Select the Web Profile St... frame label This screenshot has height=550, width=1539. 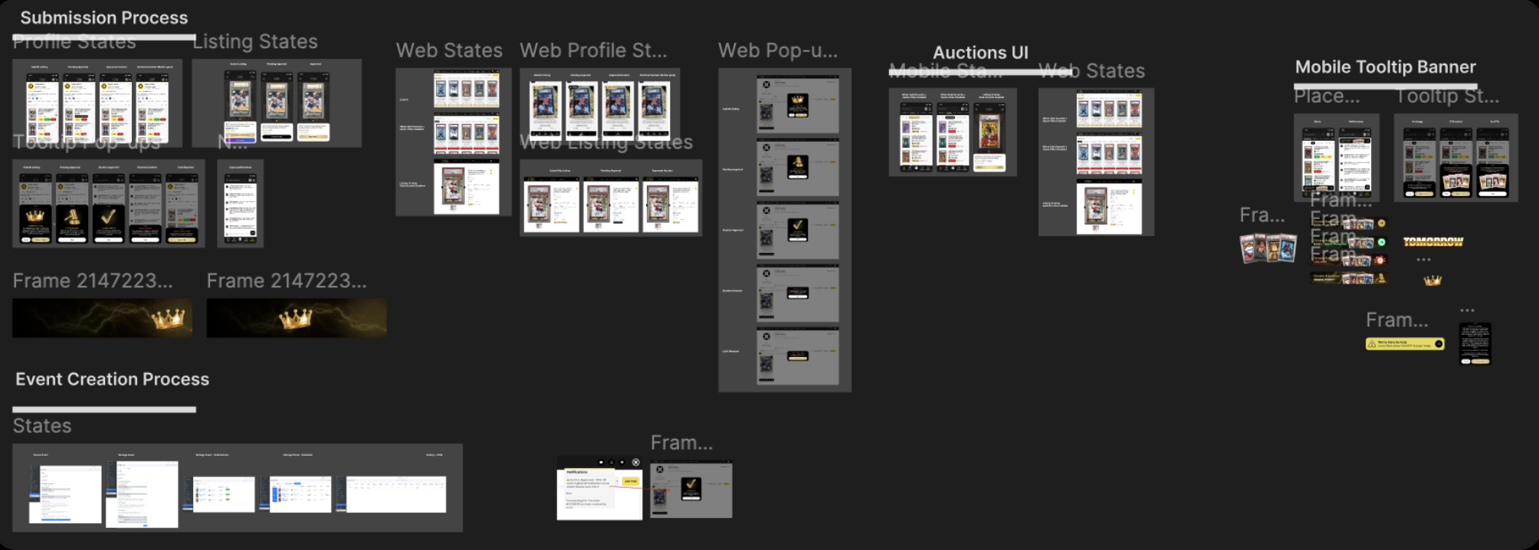593,51
